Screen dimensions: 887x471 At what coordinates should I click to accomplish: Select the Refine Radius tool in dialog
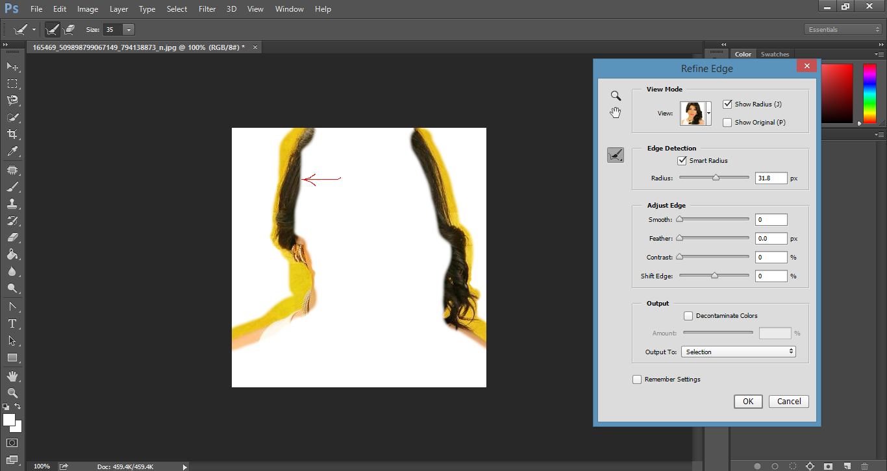(616, 154)
